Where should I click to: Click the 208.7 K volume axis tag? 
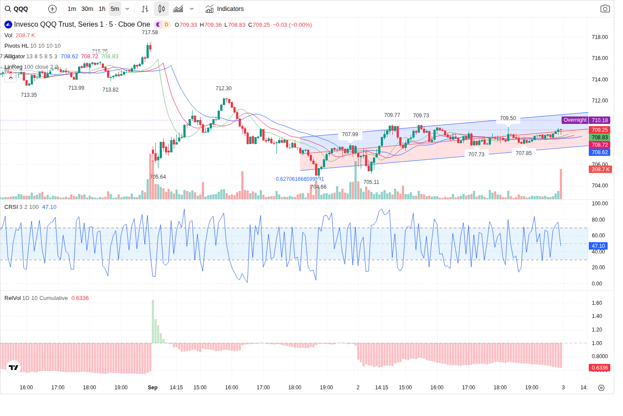600,169
